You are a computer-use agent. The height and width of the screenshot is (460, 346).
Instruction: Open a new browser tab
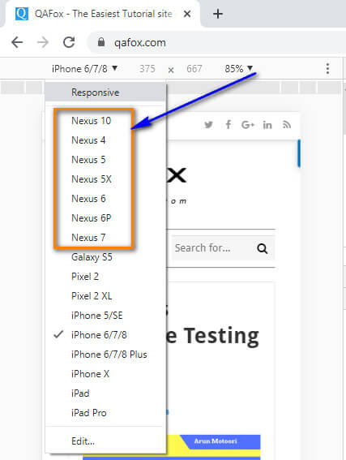[x=218, y=14]
